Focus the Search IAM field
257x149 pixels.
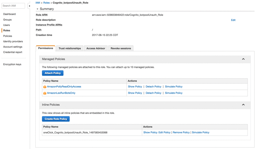(13, 6)
